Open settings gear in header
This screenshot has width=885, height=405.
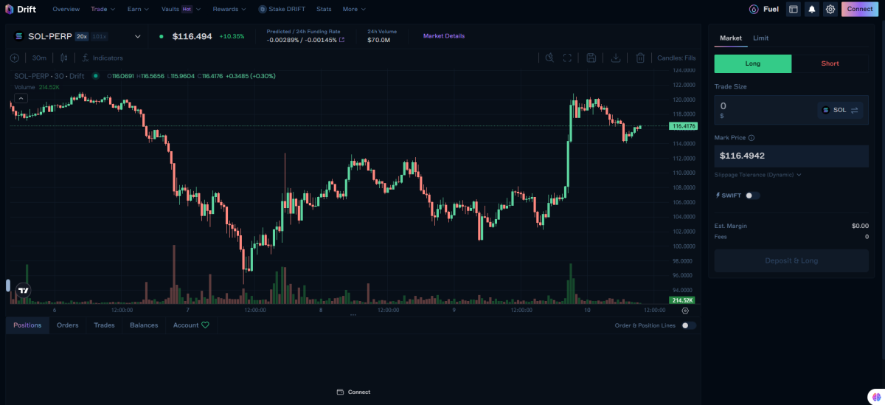[x=830, y=10]
